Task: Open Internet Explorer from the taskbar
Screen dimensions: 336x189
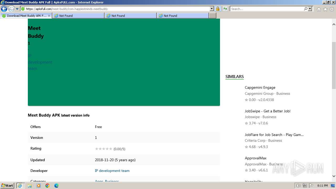Action: [20, 186]
